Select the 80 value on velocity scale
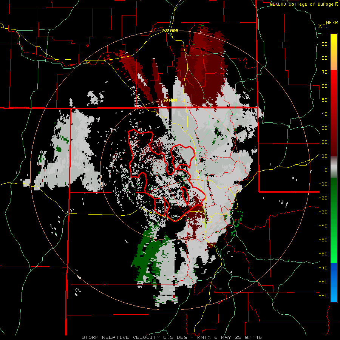The width and height of the screenshot is (340, 340). (325, 58)
